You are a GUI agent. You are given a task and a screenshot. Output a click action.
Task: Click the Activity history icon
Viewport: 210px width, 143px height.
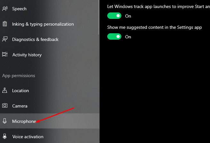coord(5,55)
